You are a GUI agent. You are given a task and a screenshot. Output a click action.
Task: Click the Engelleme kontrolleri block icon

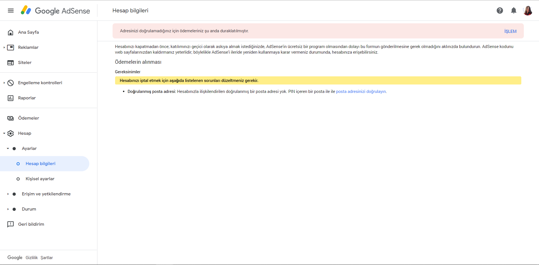pyautogui.click(x=10, y=83)
